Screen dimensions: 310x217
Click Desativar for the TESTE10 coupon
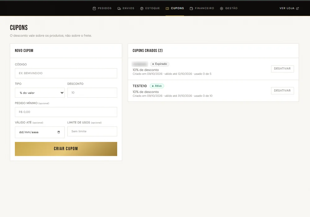click(x=282, y=91)
